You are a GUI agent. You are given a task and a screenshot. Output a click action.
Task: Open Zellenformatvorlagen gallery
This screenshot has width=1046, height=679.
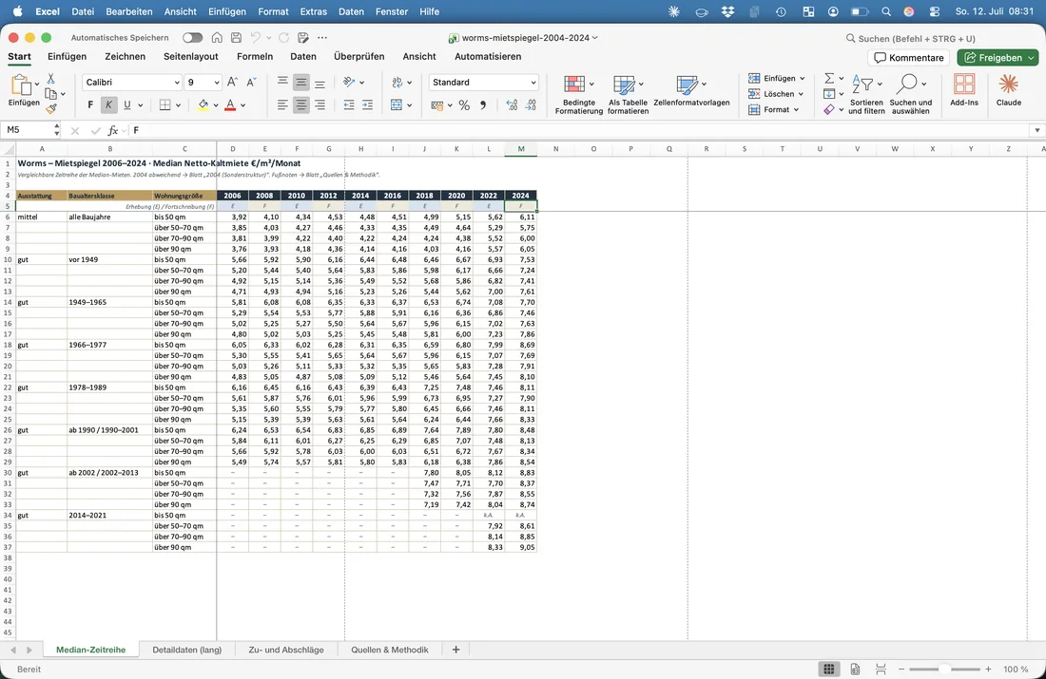(x=691, y=91)
